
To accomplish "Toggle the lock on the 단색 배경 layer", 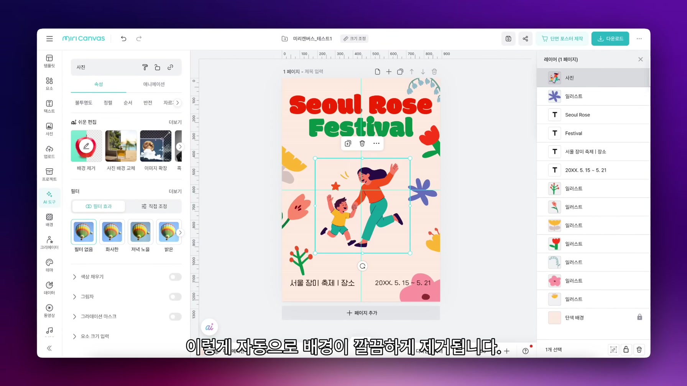I will click(x=639, y=317).
